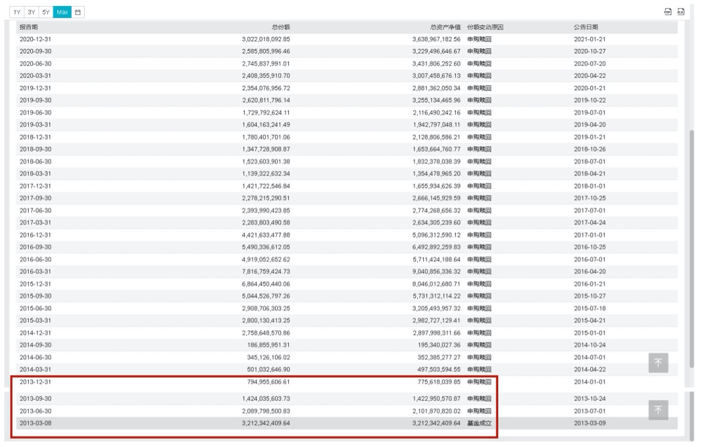Click total shares 2,089,798,500.83
The height and width of the screenshot is (447, 701).
[x=266, y=411]
